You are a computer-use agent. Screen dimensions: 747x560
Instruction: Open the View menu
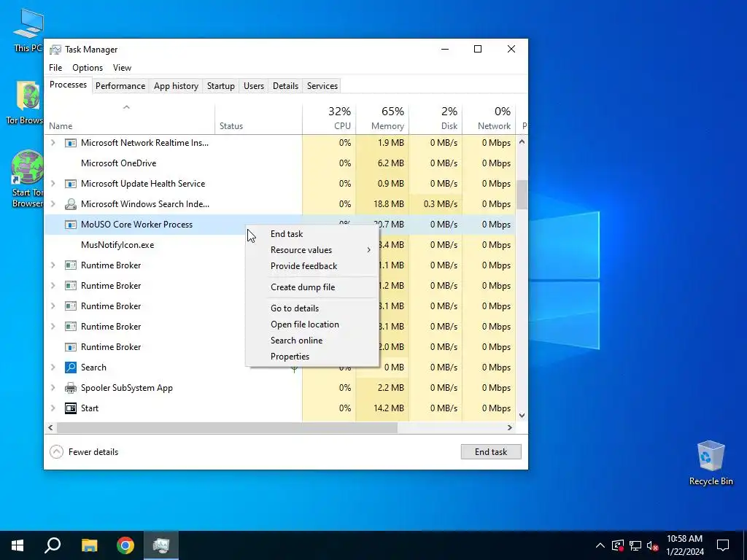click(122, 68)
